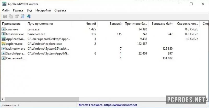Click the tvnserver.exe path cell
This screenshot has height=108, width=209.
tap(36, 34)
